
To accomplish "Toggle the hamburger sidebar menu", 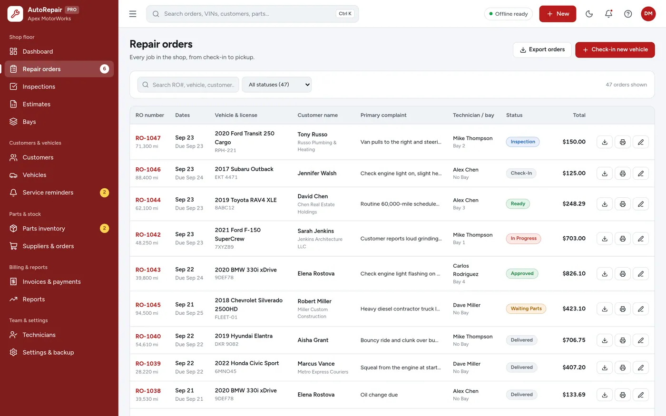I will tap(133, 14).
